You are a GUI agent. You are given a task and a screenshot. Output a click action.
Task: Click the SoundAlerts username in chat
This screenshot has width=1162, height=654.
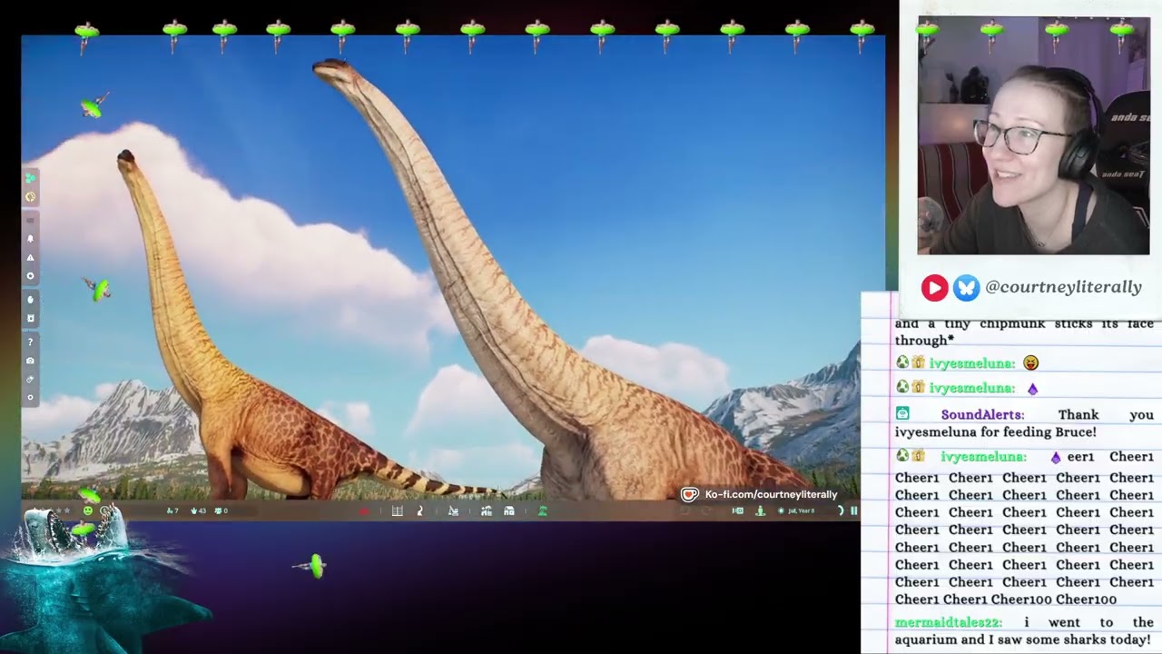982,414
